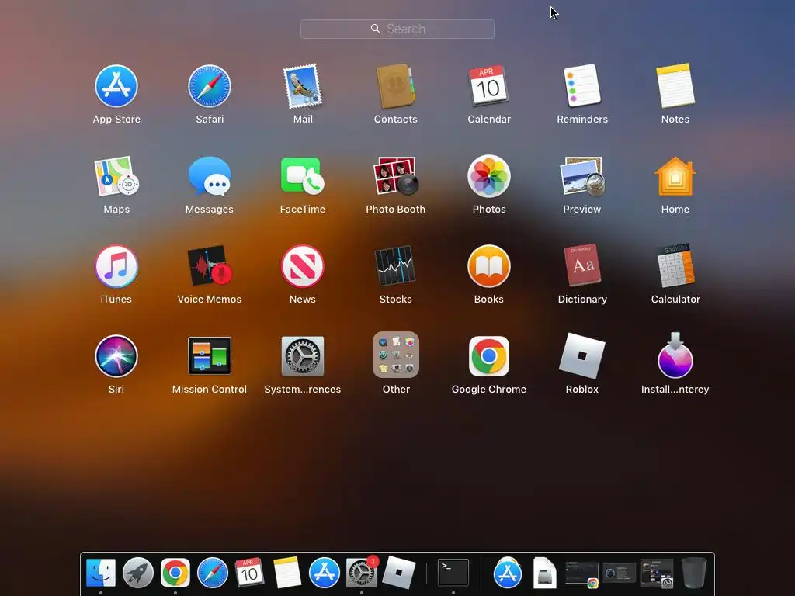Launch the Reminders app
Image resolution: width=795 pixels, height=596 pixels.
[582, 86]
